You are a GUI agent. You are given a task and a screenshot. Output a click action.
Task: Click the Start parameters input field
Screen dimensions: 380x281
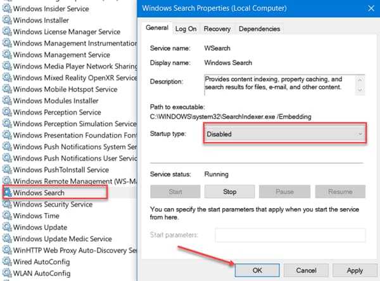coord(290,235)
